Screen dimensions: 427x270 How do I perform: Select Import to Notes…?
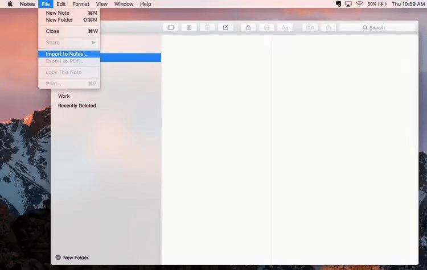(x=69, y=54)
